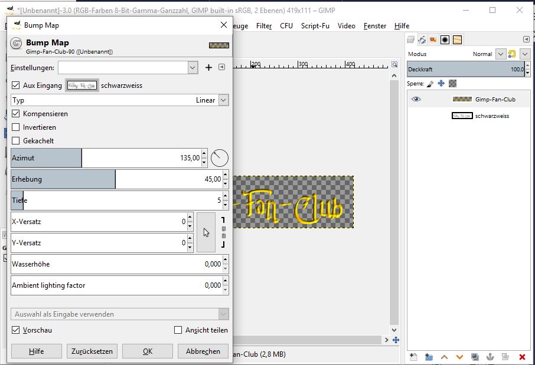The width and height of the screenshot is (535, 365).
Task: Duplicate the current layer
Action: tap(475, 357)
